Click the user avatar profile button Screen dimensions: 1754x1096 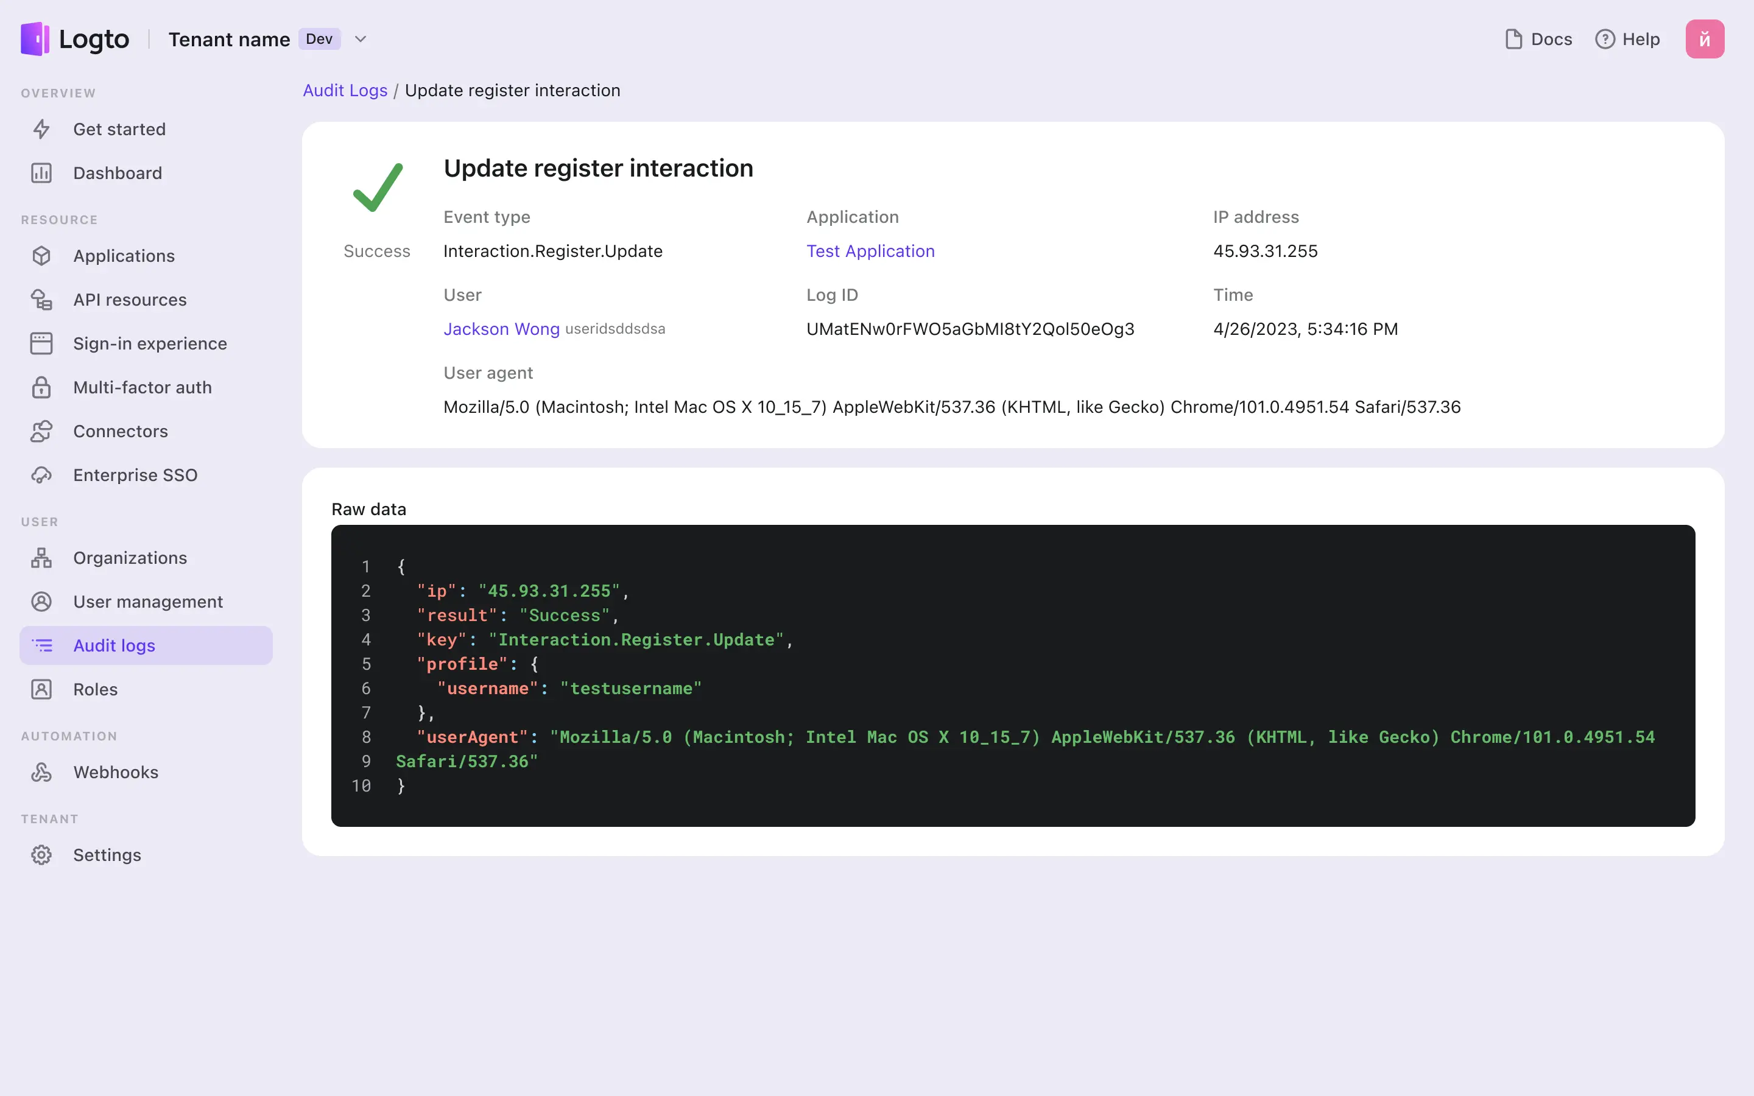click(x=1705, y=38)
